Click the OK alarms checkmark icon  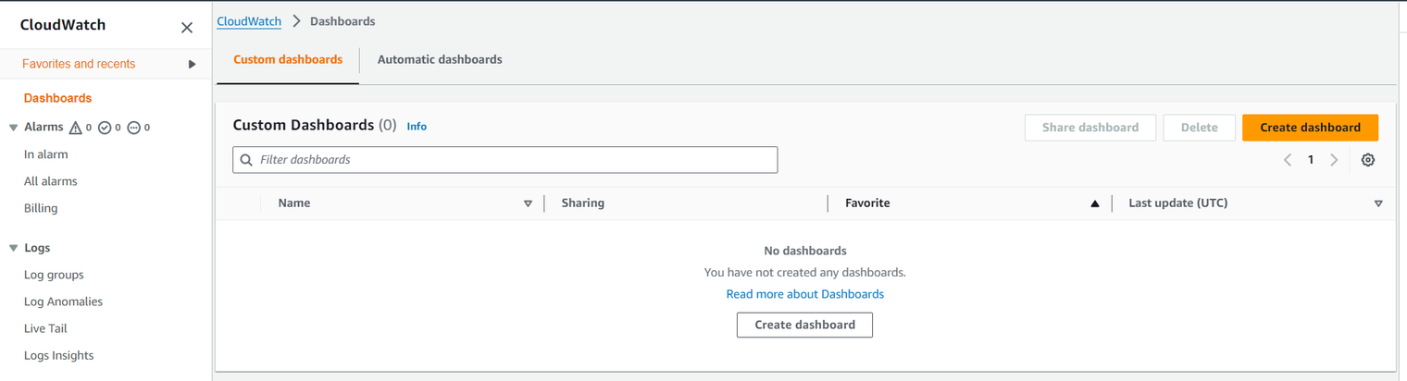point(105,128)
